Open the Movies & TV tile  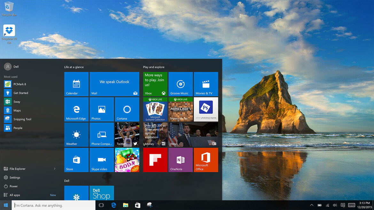(x=206, y=84)
